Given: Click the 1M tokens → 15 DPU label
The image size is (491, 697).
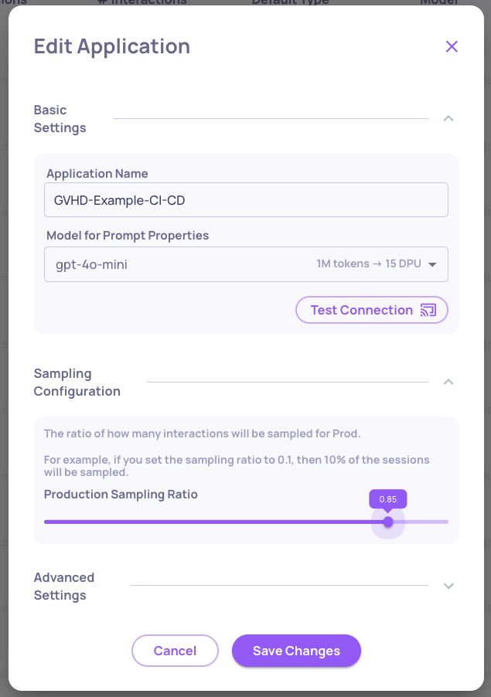Looking at the screenshot, I should tap(368, 264).
